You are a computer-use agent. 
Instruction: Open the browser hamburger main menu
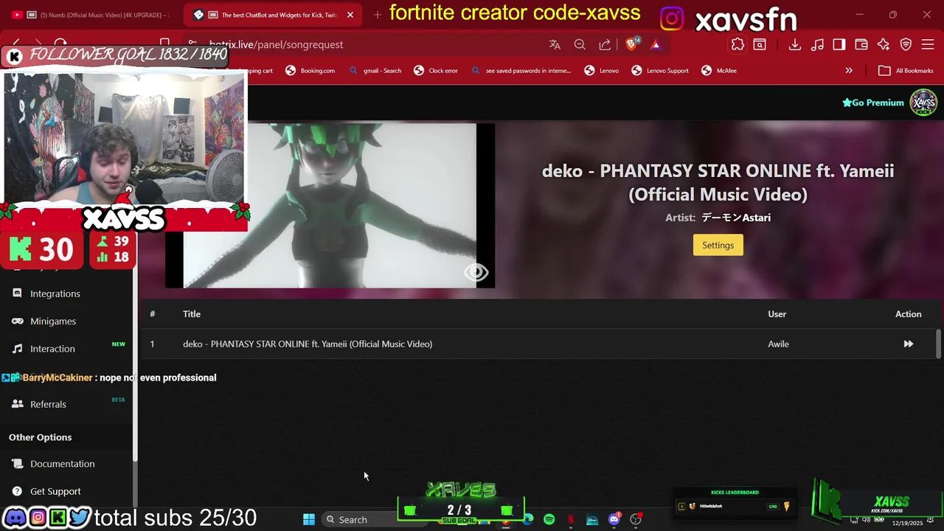(x=928, y=44)
